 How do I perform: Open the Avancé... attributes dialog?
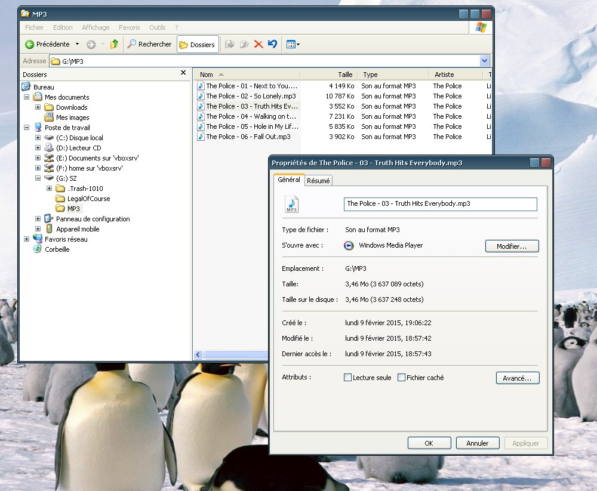point(518,378)
